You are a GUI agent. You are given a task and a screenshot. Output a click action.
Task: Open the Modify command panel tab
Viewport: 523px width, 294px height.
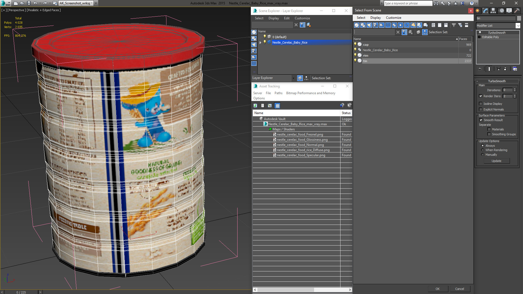tap(485, 11)
